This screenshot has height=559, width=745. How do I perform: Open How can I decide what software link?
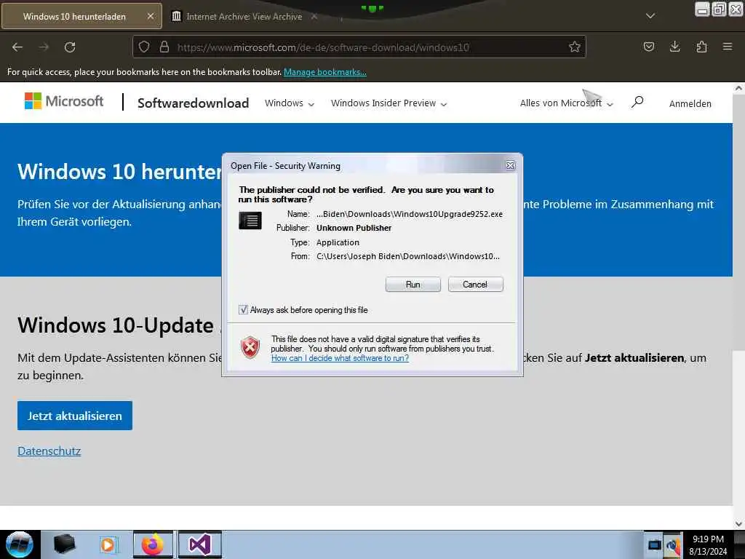click(340, 358)
